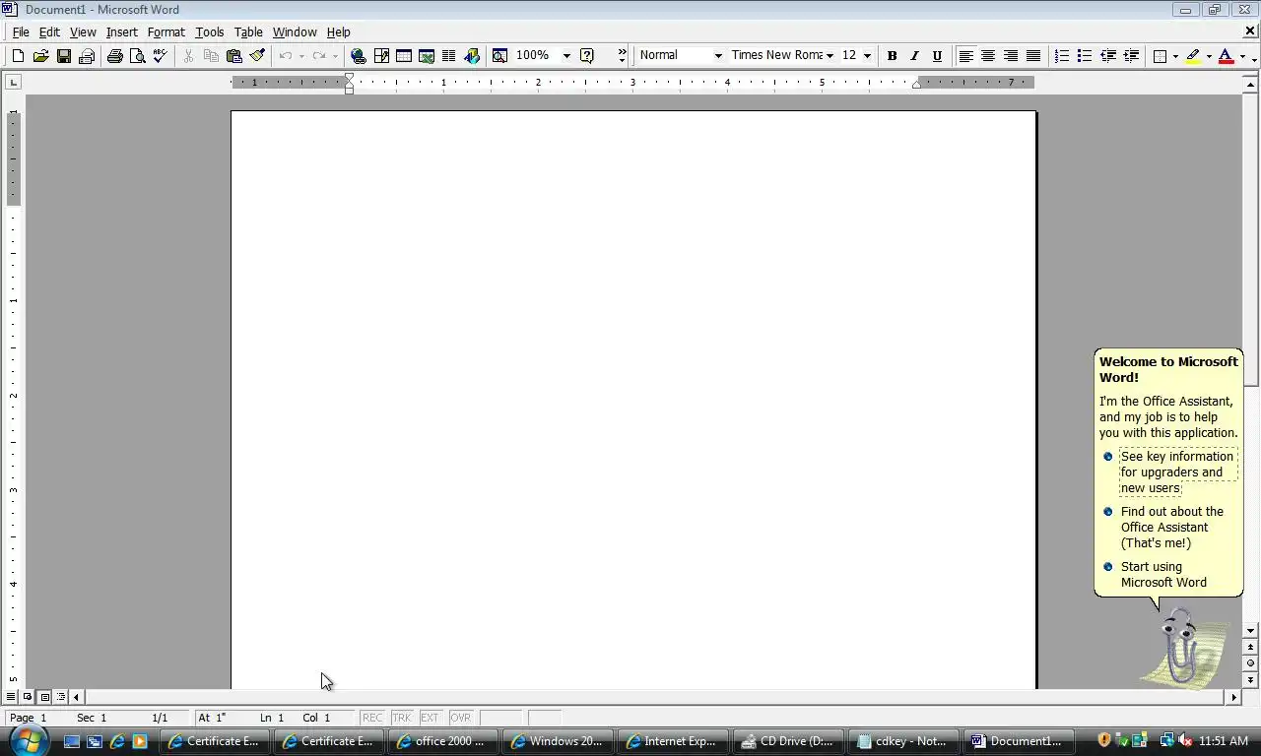Expand More Buttons on the Standard toolbar

click(x=622, y=56)
